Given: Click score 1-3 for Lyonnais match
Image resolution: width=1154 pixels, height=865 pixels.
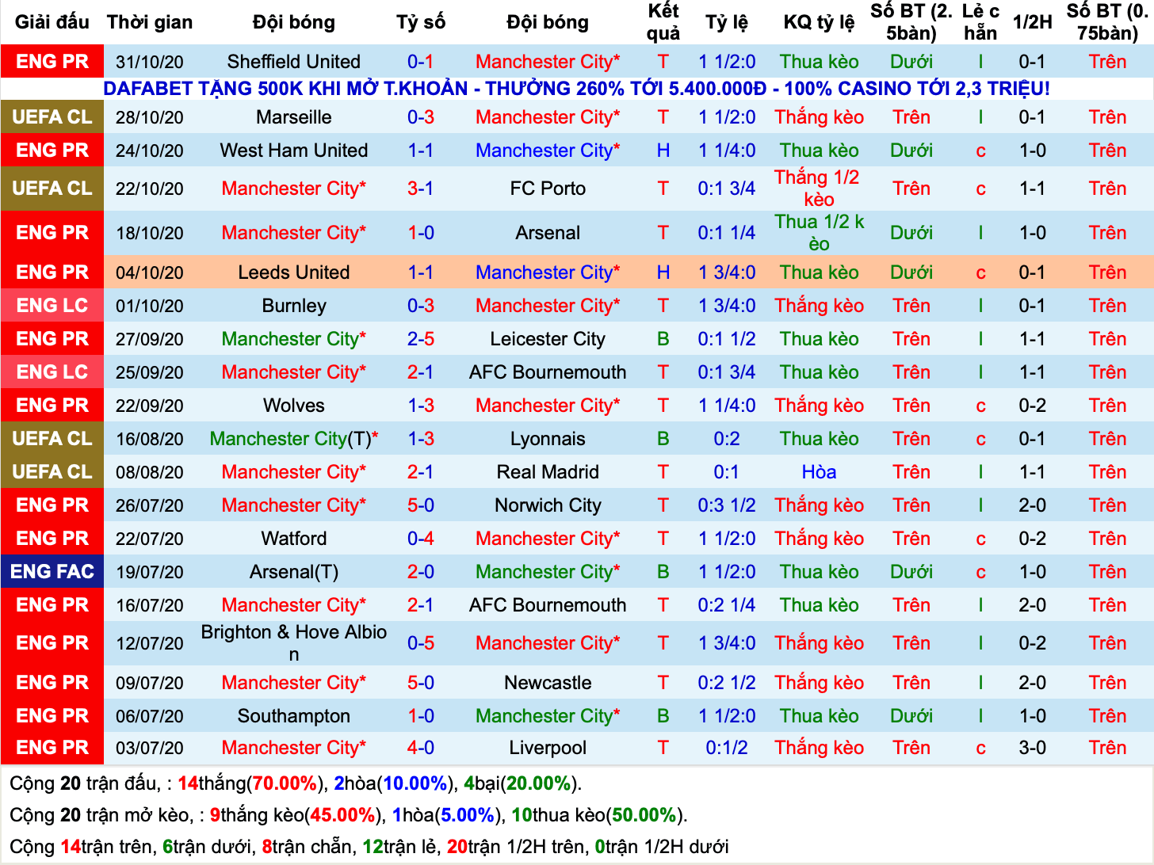Looking at the screenshot, I should [421, 439].
